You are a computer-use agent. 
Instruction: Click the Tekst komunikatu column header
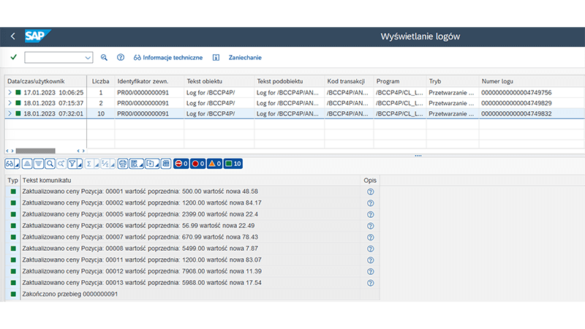(x=47, y=179)
